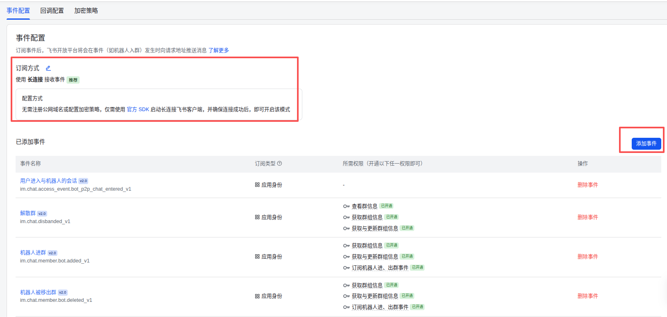Click the grid icon in the 机器人进群 row
The image size is (667, 317).
(257, 257)
